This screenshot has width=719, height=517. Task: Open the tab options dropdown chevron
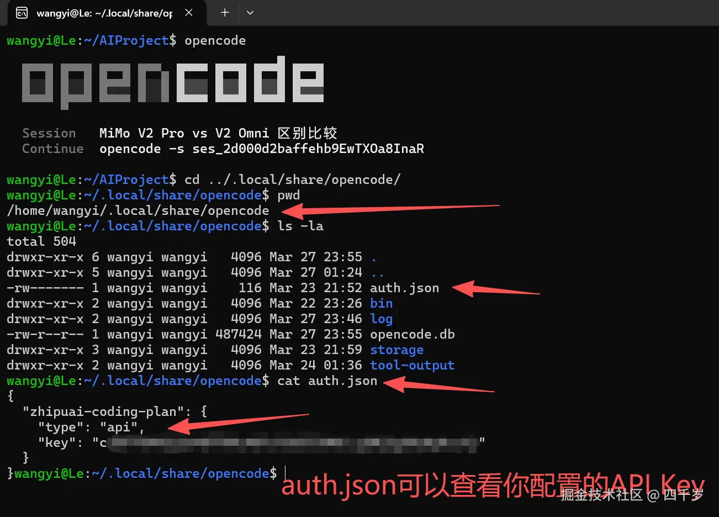coord(250,12)
